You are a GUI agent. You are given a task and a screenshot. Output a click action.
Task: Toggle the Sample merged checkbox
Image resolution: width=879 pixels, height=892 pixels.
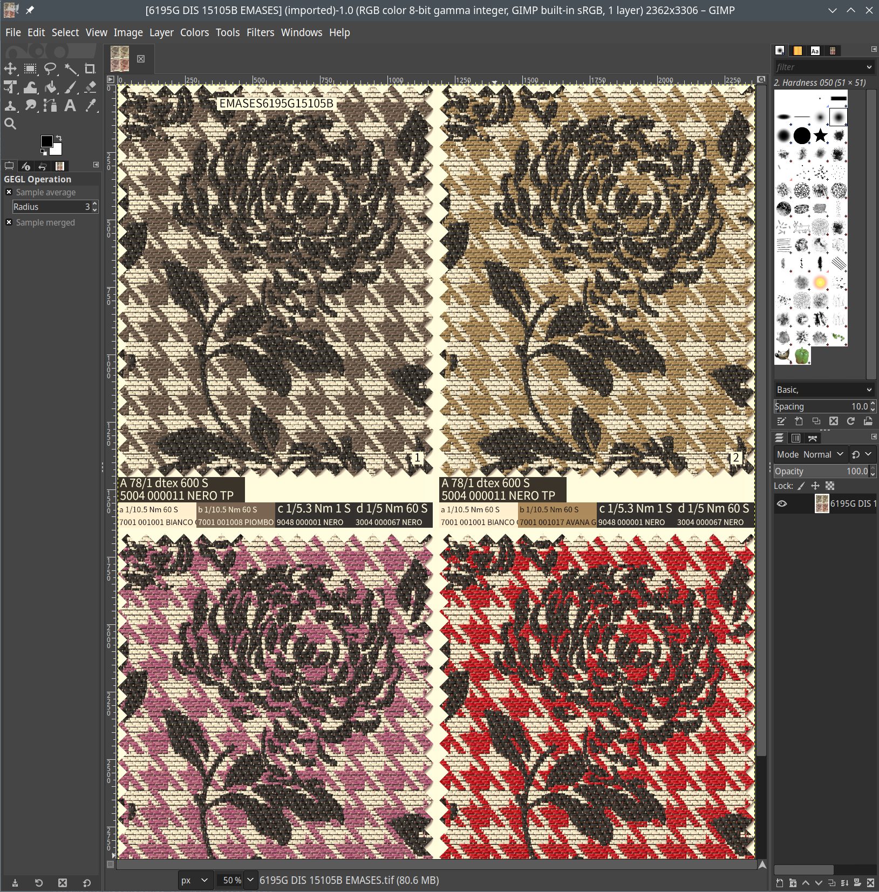(x=9, y=222)
